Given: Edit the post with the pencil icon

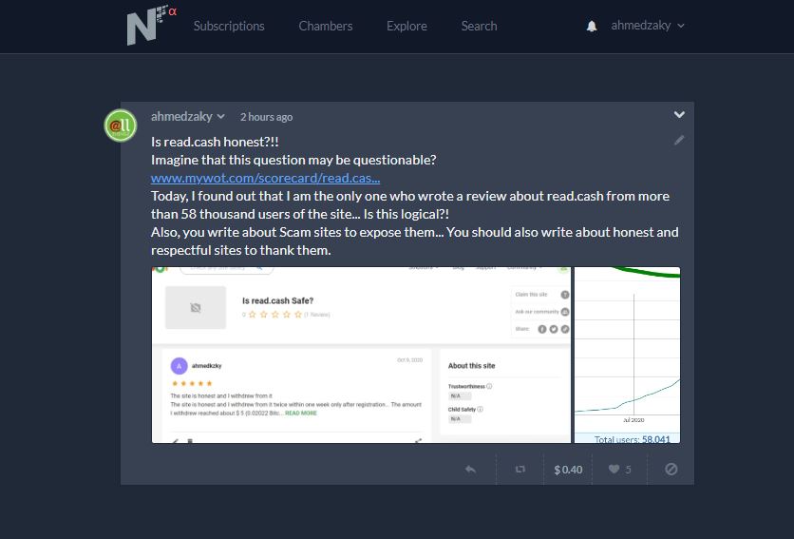Looking at the screenshot, I should coord(679,141).
